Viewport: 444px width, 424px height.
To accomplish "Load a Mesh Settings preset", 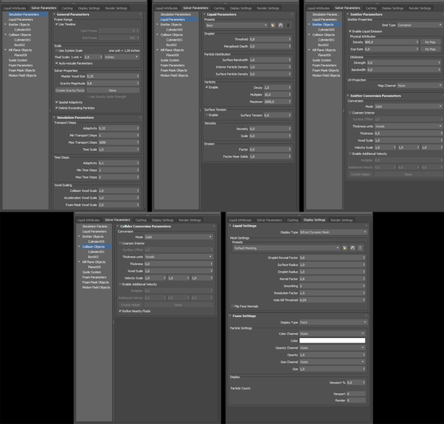I will 345,248.
